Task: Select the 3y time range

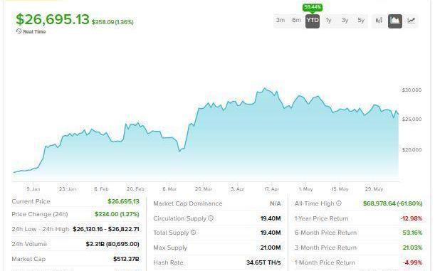Action: (345, 20)
